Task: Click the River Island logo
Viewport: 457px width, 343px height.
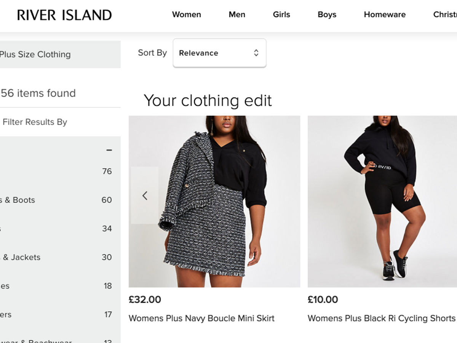Action: (x=64, y=15)
